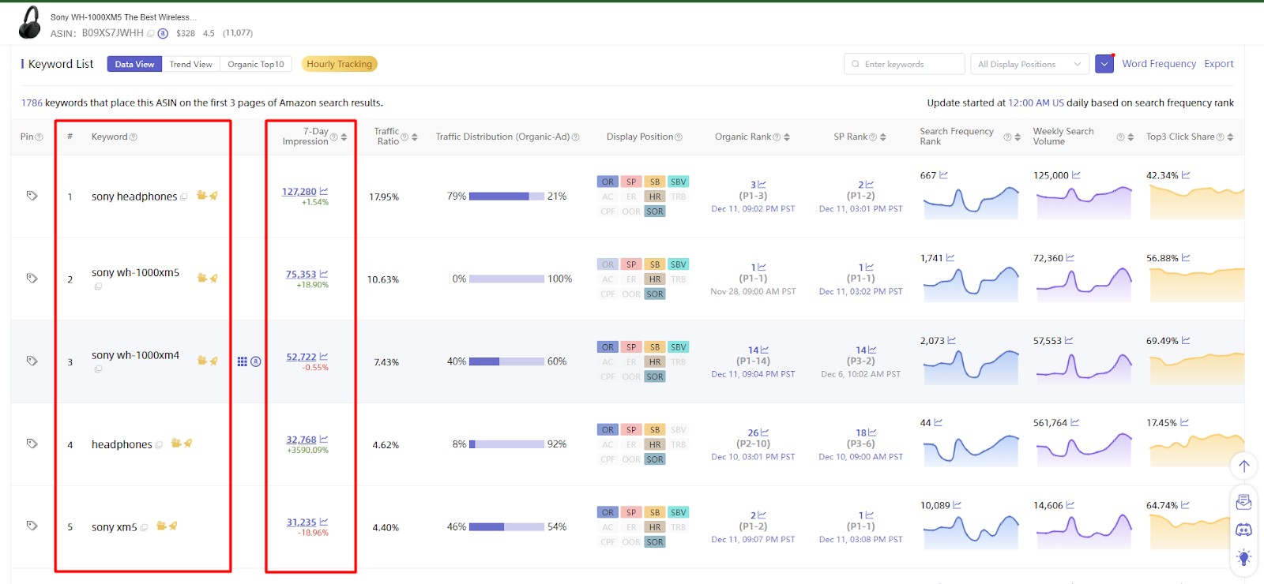Viewport: 1264px width, 584px height.
Task: Sort by 7-Day Impression
Action: coord(344,137)
